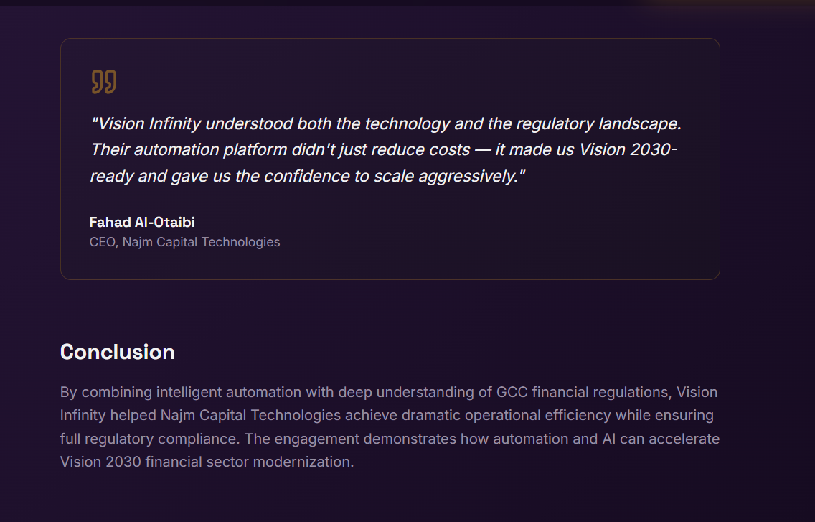Viewport: 815px width, 522px height.
Task: Select the Conclusion heading
Action: click(x=118, y=352)
